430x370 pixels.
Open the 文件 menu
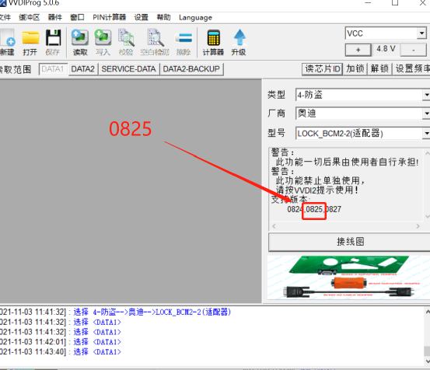click(5, 18)
